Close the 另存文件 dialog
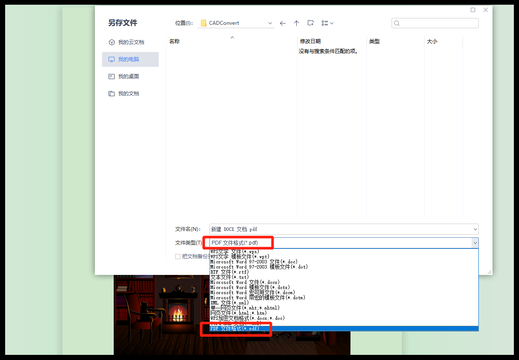The image size is (519, 360). click(486, 10)
